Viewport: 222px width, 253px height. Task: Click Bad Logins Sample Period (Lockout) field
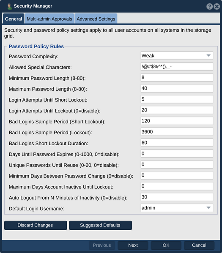click(177, 132)
